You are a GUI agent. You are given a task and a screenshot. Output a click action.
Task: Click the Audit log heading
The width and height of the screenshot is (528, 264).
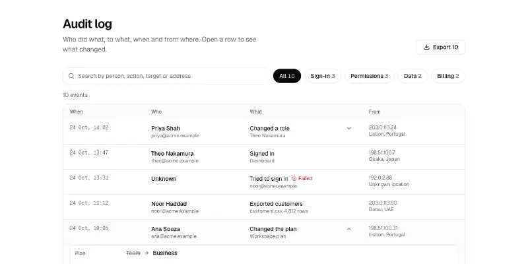point(88,24)
